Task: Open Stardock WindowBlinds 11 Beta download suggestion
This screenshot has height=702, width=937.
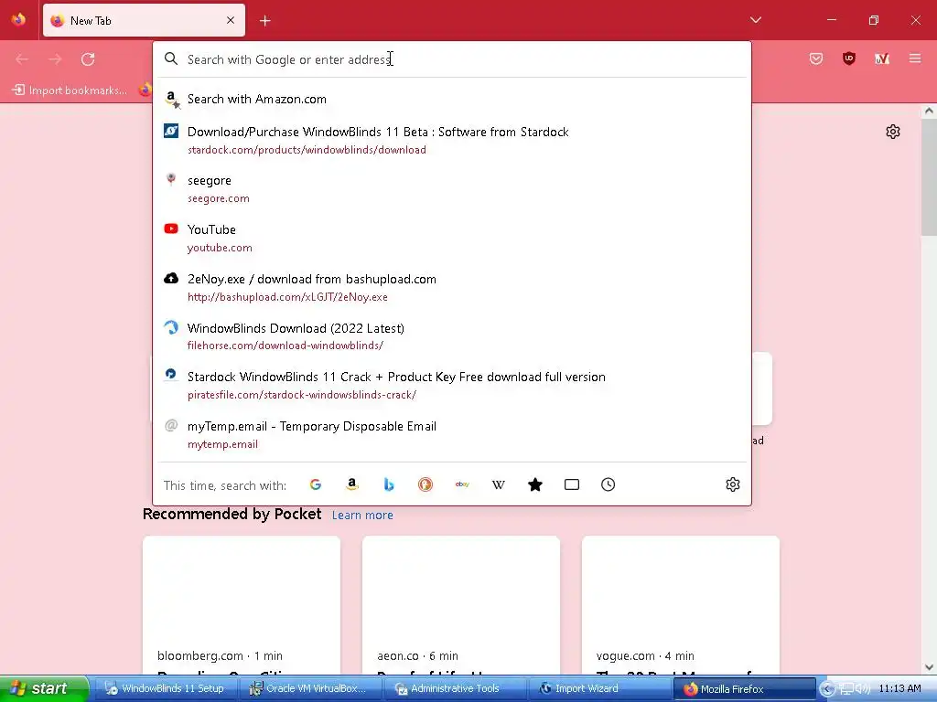Action: click(x=452, y=140)
